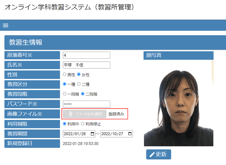The width and height of the screenshot is (226, 165).
Task: Select the 女性 radio button
Action: pos(79,75)
